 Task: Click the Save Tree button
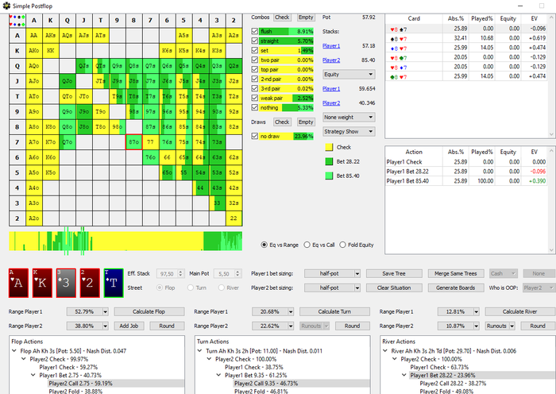click(394, 273)
